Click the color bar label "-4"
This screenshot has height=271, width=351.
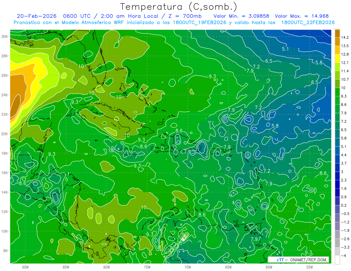point(344,256)
